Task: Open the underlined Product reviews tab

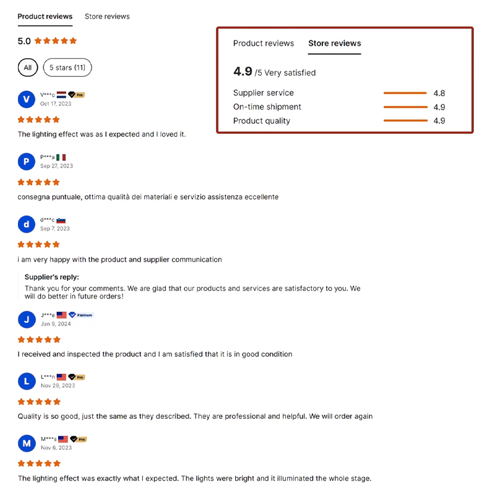Action: (45, 17)
